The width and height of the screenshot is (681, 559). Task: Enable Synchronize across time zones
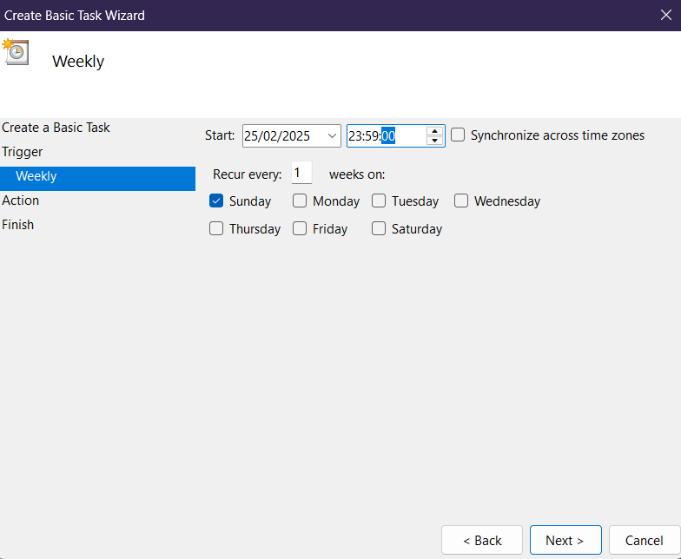458,135
